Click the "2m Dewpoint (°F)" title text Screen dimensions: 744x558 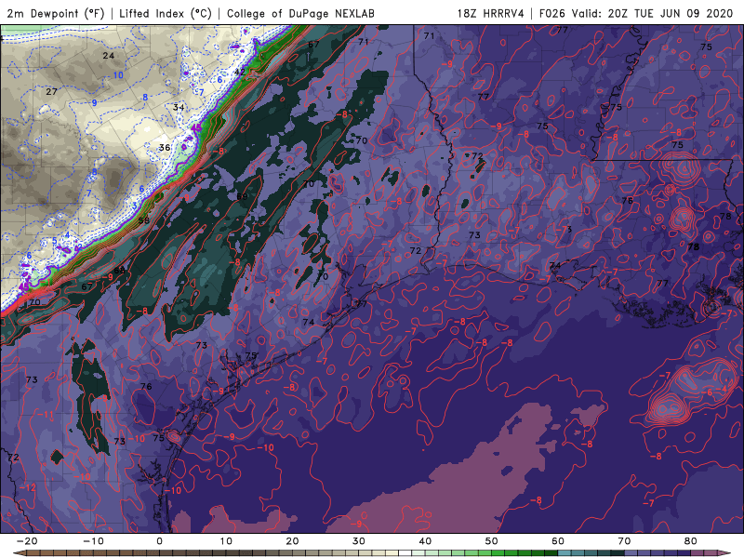[x=56, y=13]
